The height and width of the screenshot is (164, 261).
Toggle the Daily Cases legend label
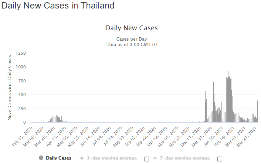[x=58, y=158]
